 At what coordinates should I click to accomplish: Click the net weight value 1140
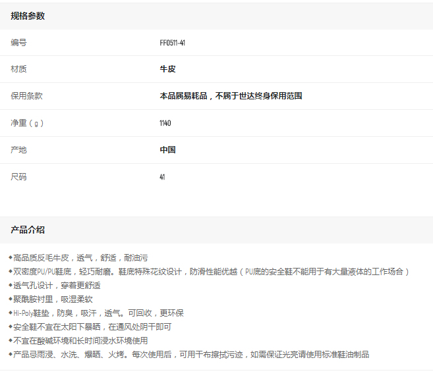click(x=165, y=123)
